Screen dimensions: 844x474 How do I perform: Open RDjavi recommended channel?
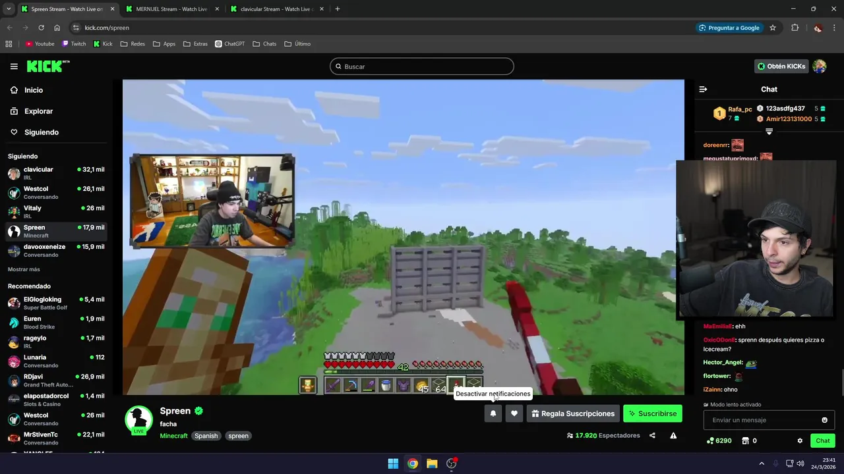click(56, 381)
